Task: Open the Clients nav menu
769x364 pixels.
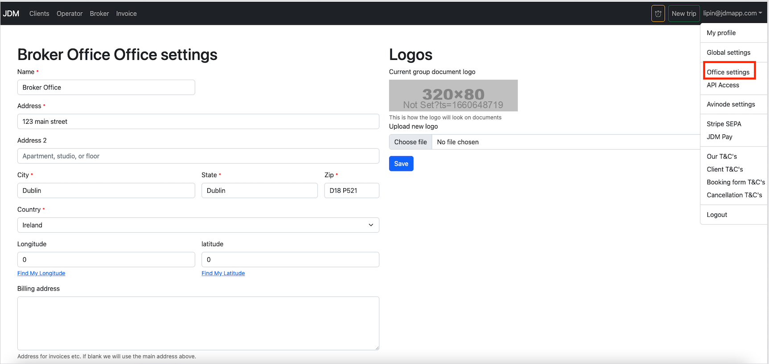Action: pyautogui.click(x=39, y=14)
